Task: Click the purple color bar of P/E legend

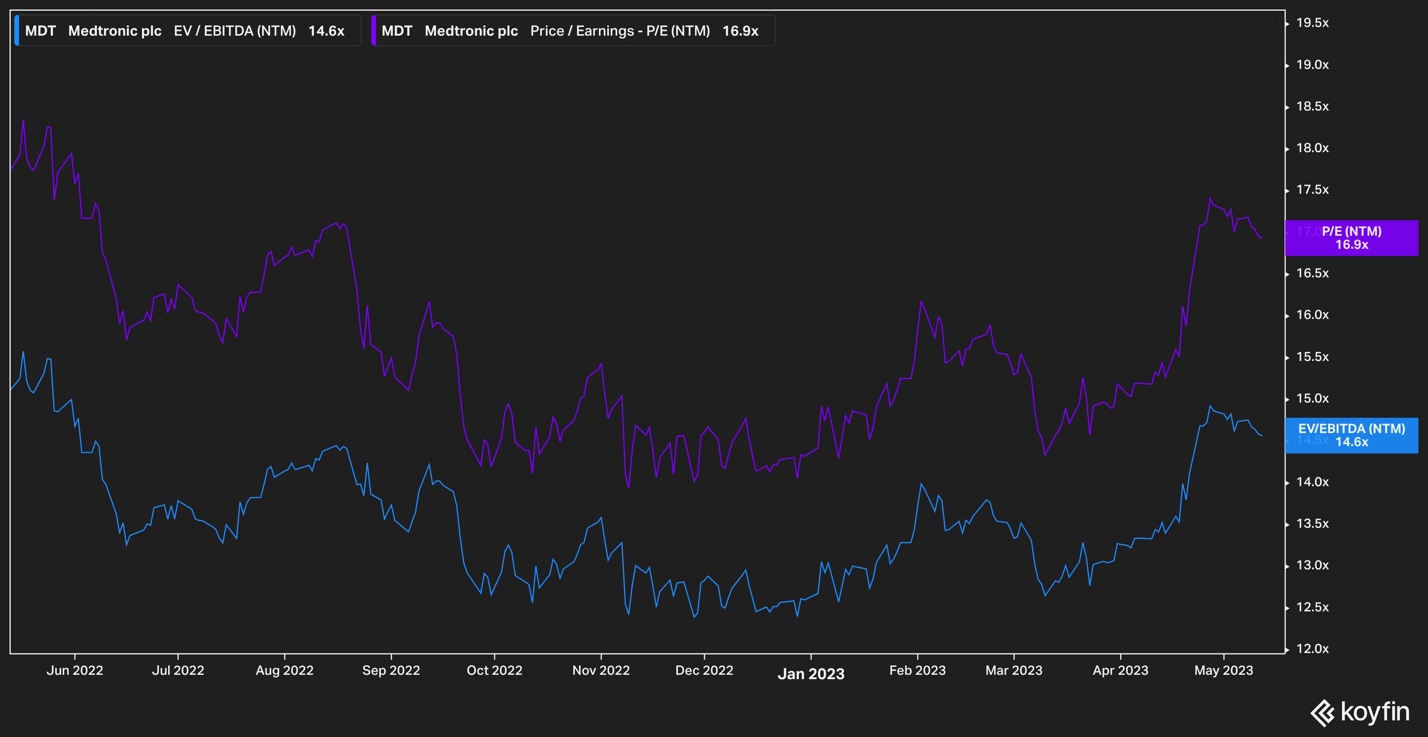Action: pyautogui.click(x=374, y=31)
